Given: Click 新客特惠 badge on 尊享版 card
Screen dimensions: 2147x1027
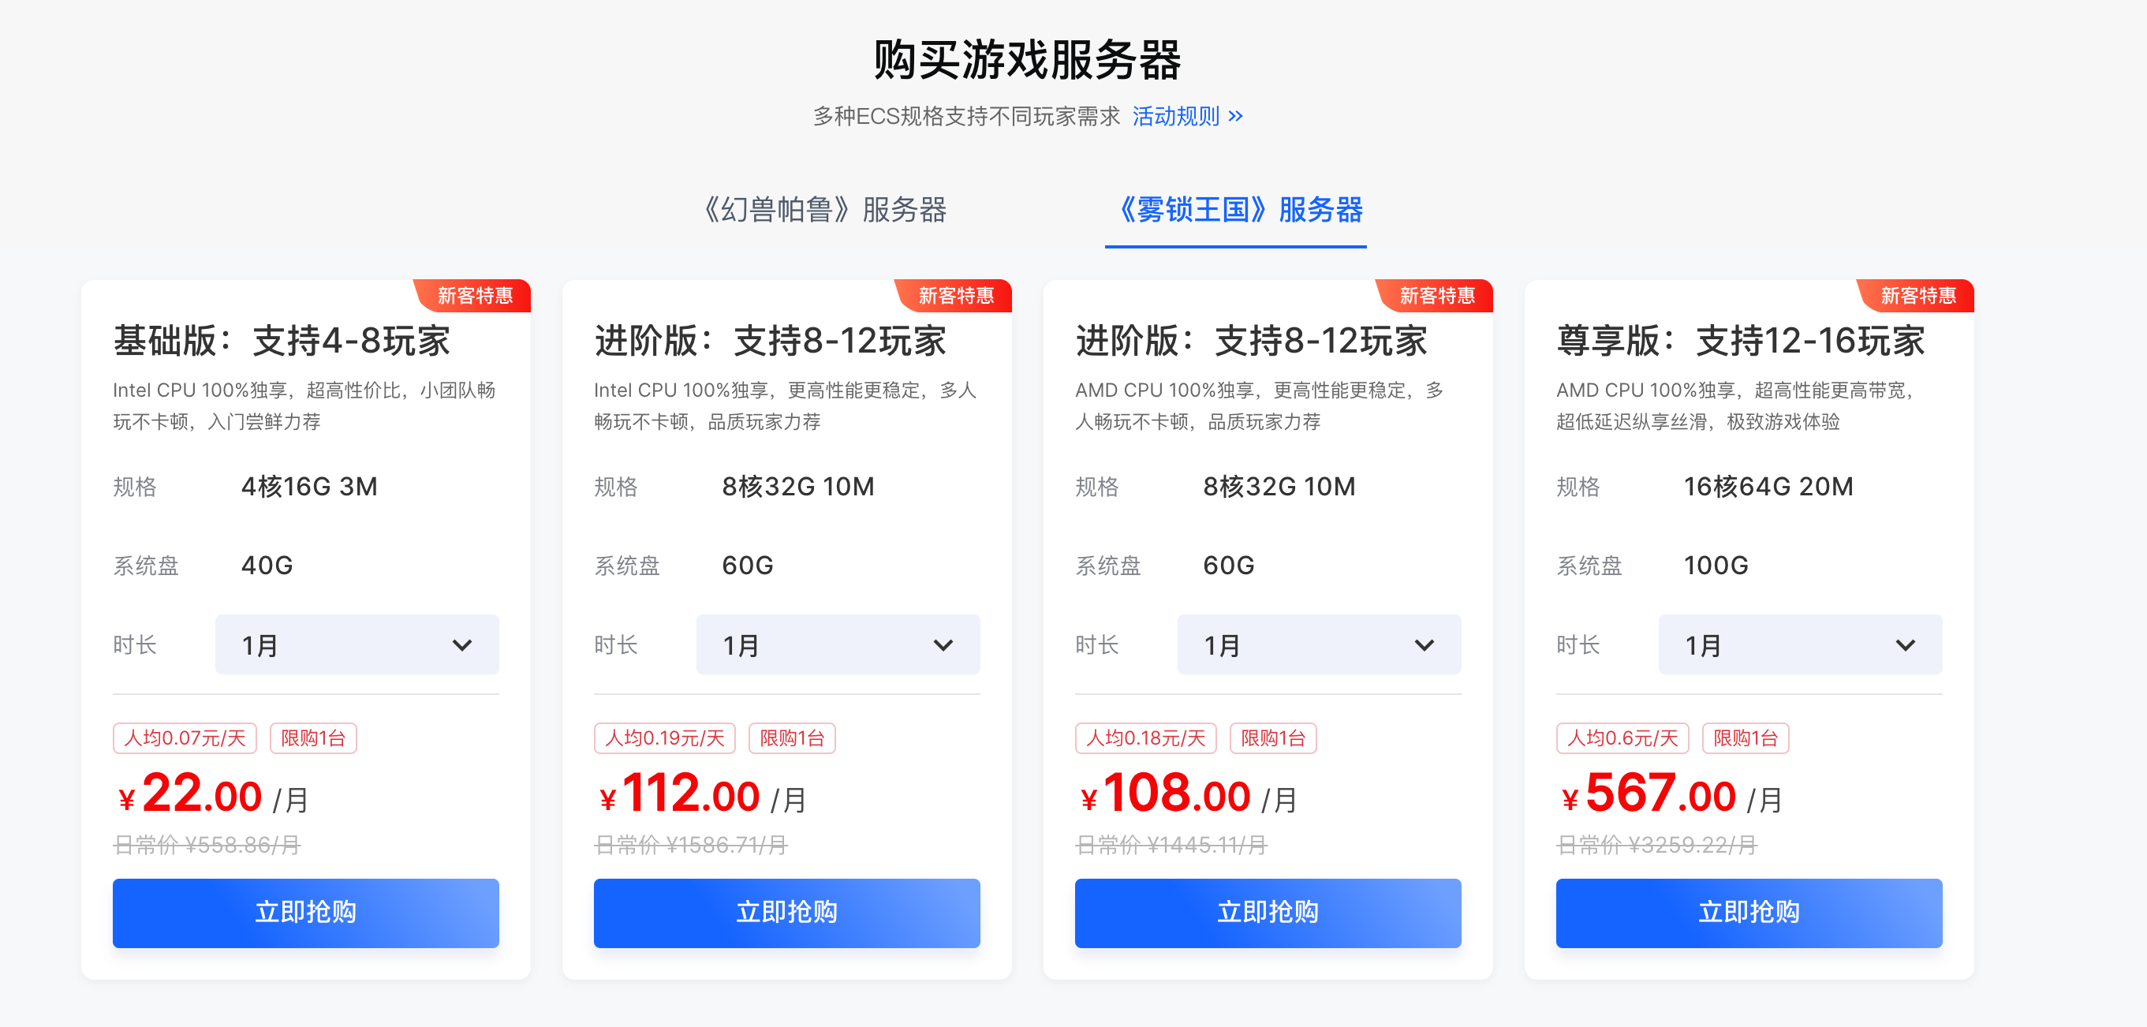Looking at the screenshot, I should pyautogui.click(x=1917, y=296).
